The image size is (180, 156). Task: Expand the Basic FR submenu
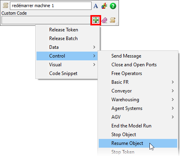click(138, 82)
